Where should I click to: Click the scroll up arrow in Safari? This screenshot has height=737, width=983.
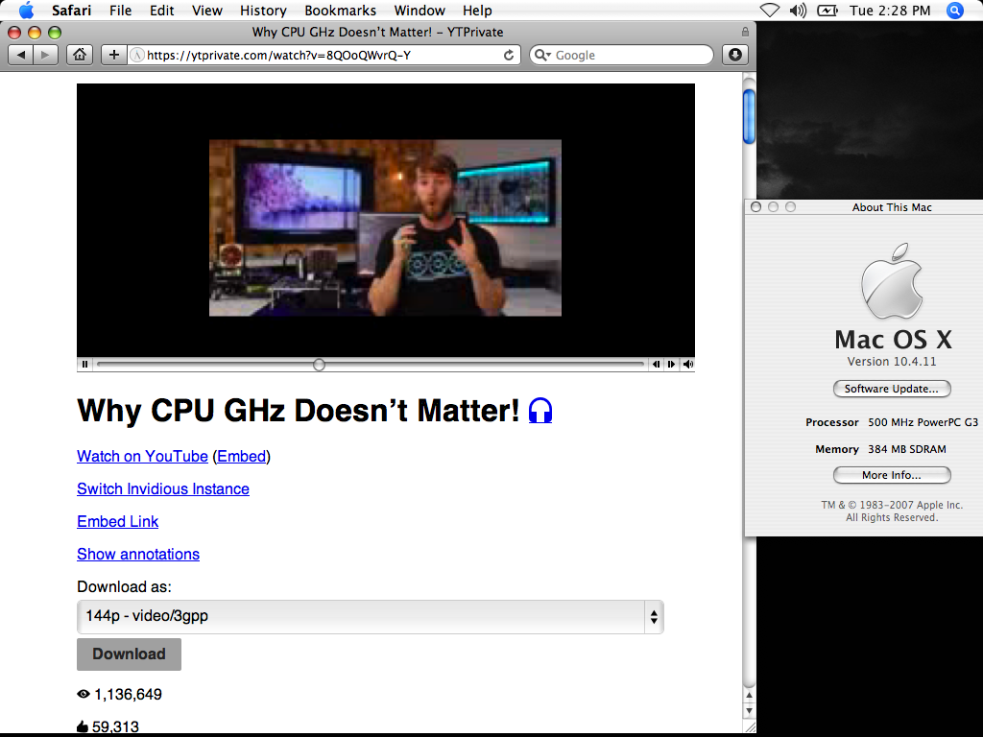(x=749, y=696)
